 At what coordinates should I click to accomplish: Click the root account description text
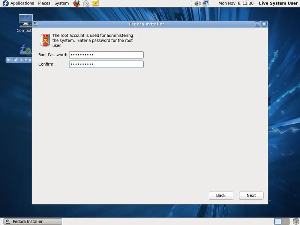[x=93, y=40]
